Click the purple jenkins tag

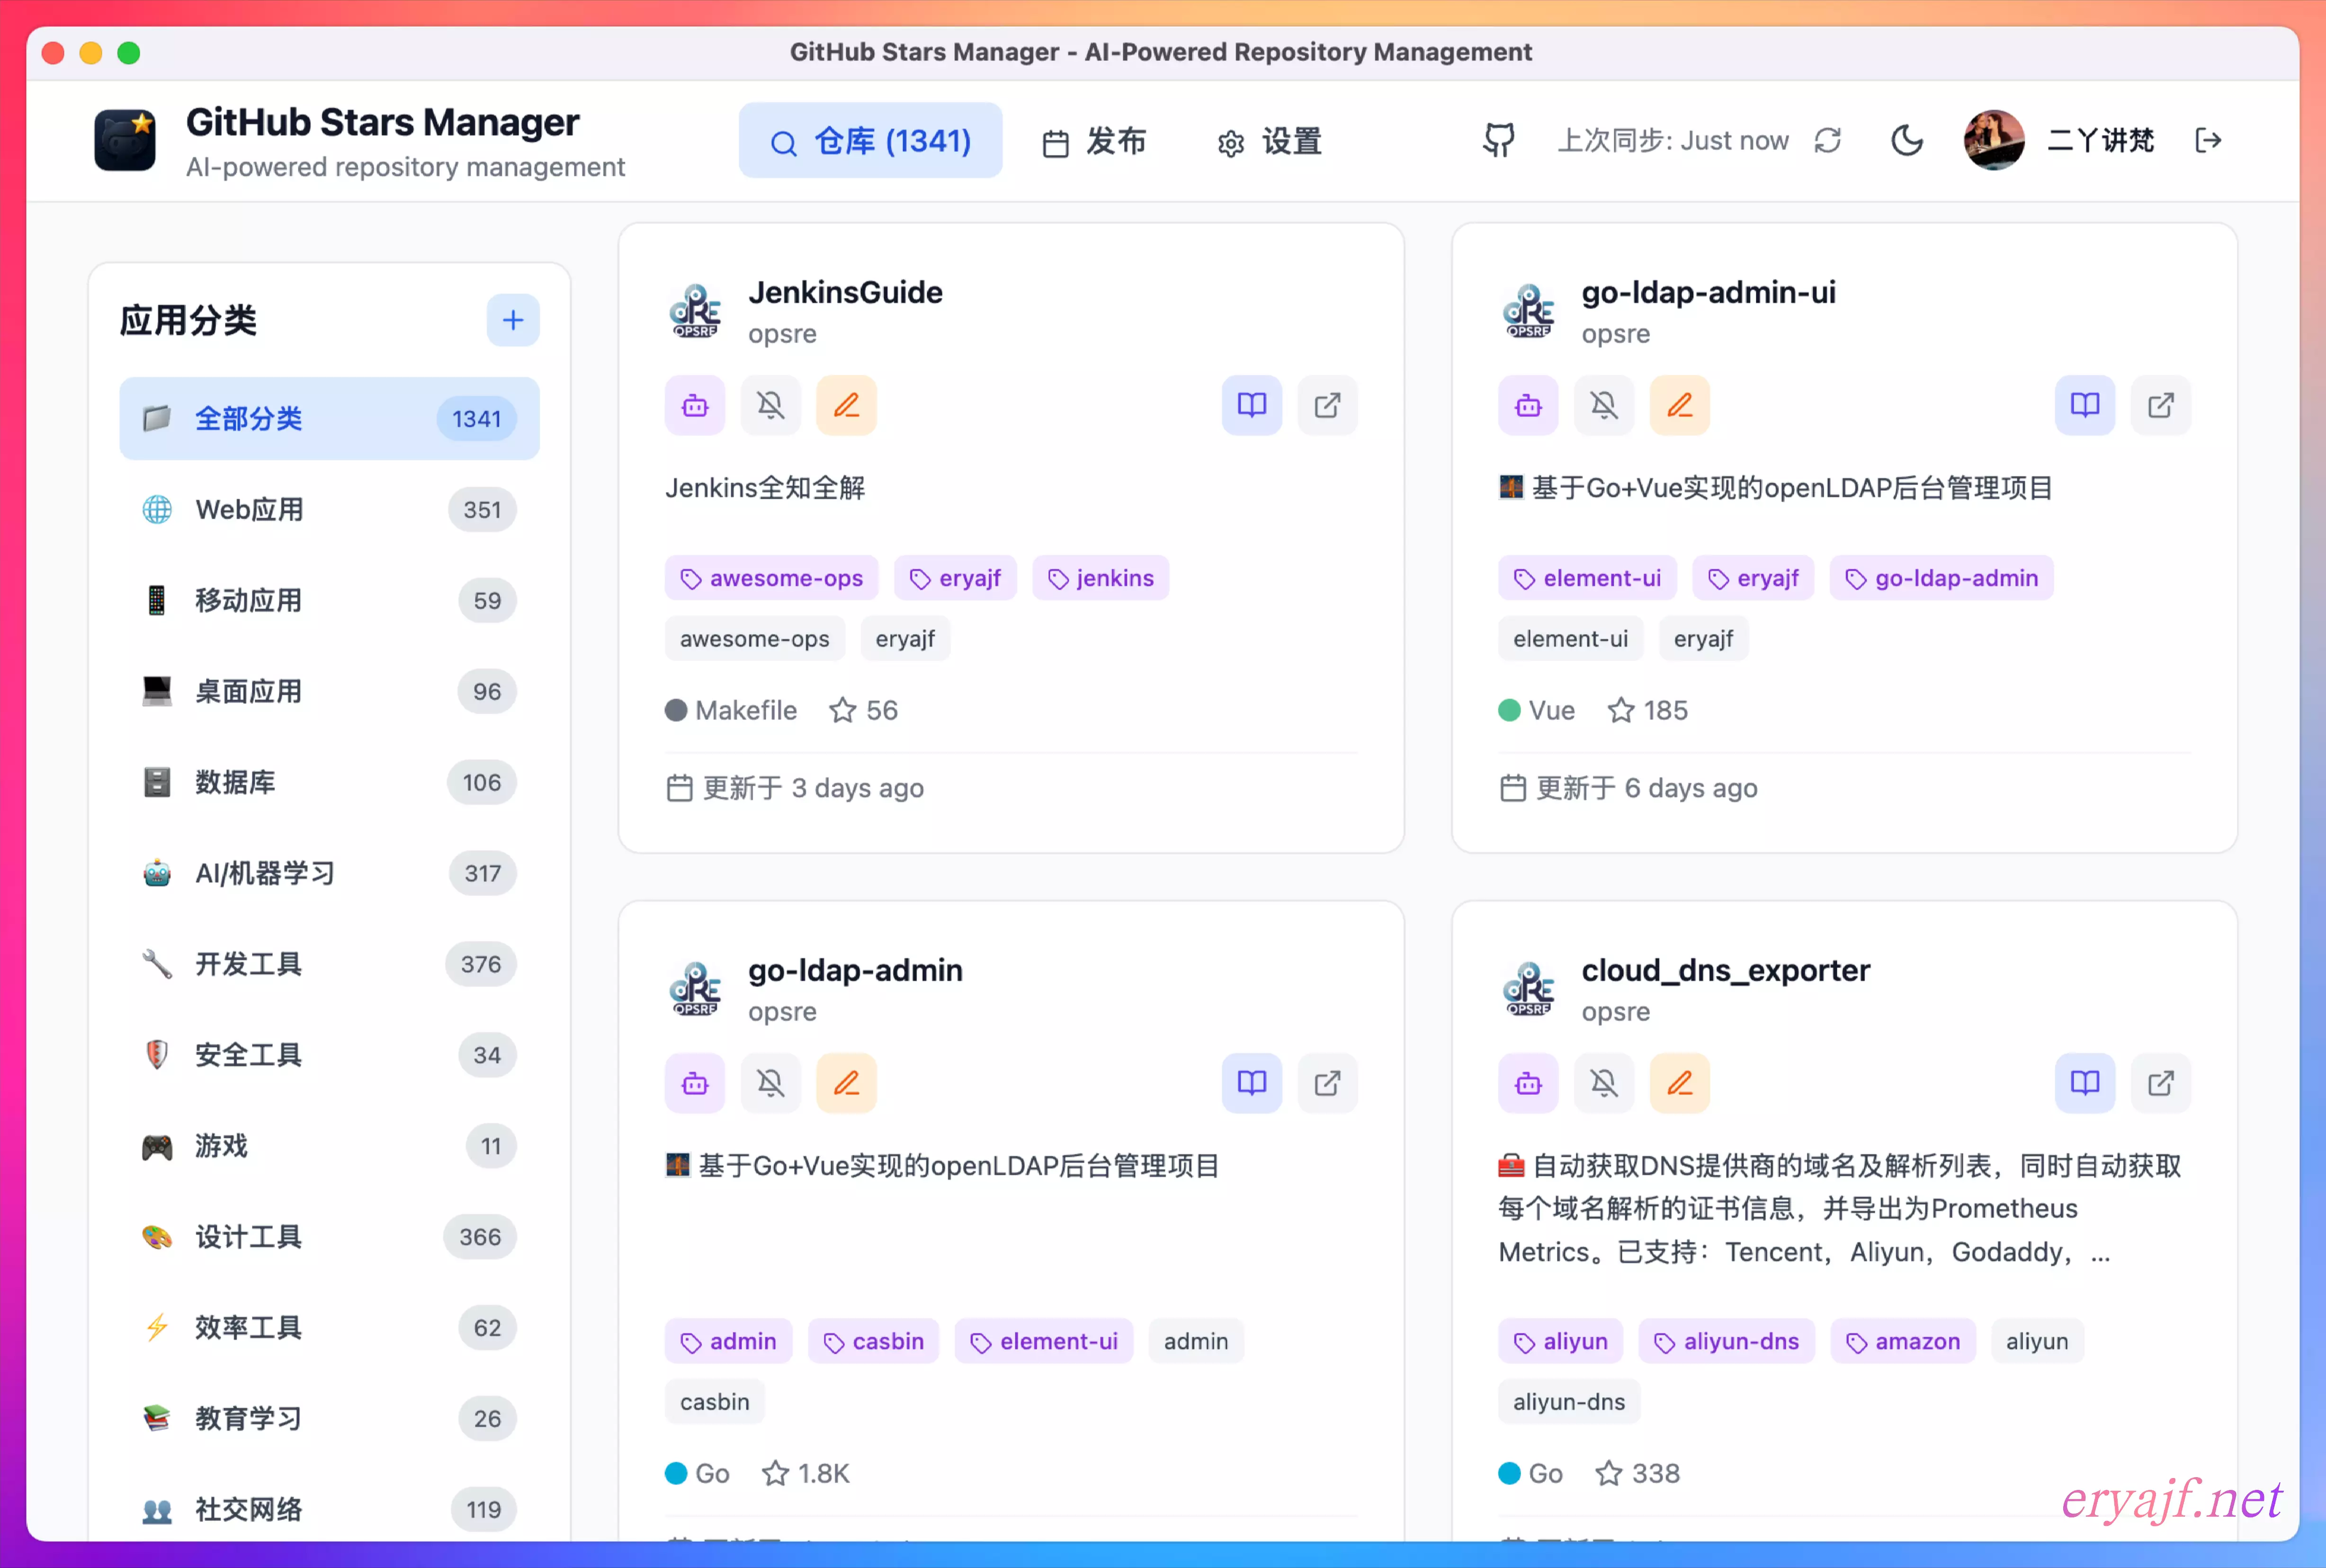point(1100,579)
